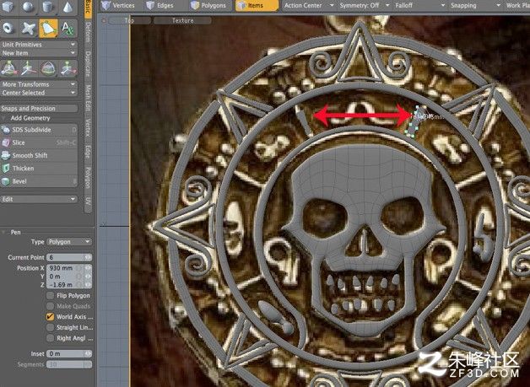Toggle the Make Quads checkbox
This screenshot has height=387, width=530.
pyautogui.click(x=50, y=306)
